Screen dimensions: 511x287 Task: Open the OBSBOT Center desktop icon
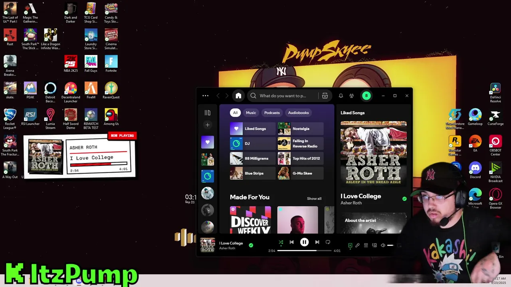pos(495,145)
